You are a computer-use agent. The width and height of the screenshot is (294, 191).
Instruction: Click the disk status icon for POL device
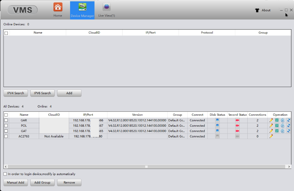[x=217, y=125]
